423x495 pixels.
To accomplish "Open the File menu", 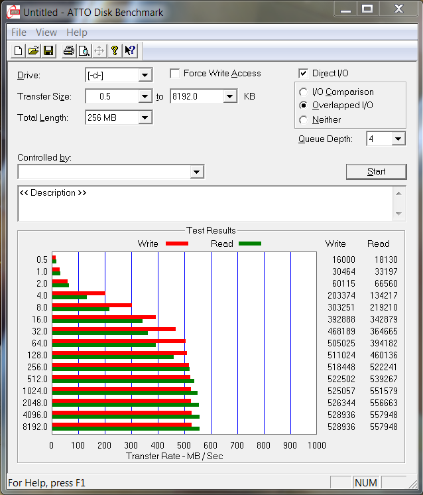I will (x=19, y=33).
